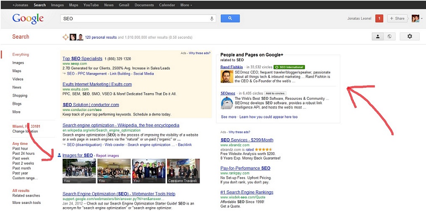Select Everything in the left sidebar
Viewport: 426px width, 211px height.
[21, 54]
